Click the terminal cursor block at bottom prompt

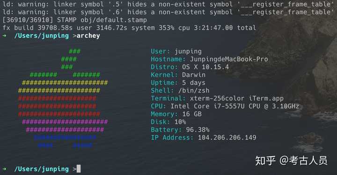click(79, 169)
